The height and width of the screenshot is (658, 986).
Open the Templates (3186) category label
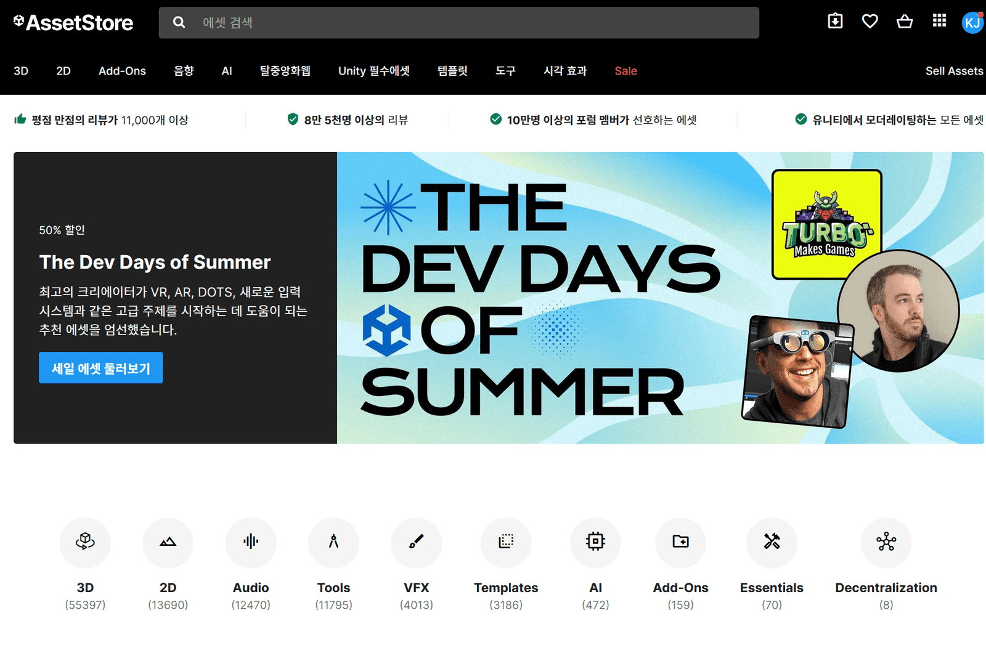point(506,596)
